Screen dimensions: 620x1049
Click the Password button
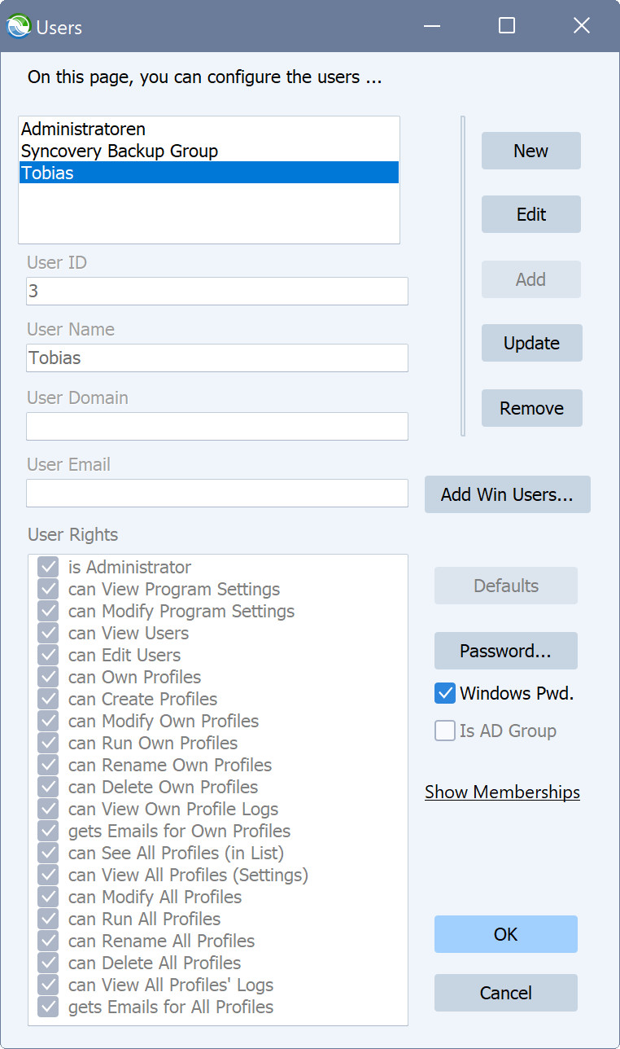click(x=505, y=651)
